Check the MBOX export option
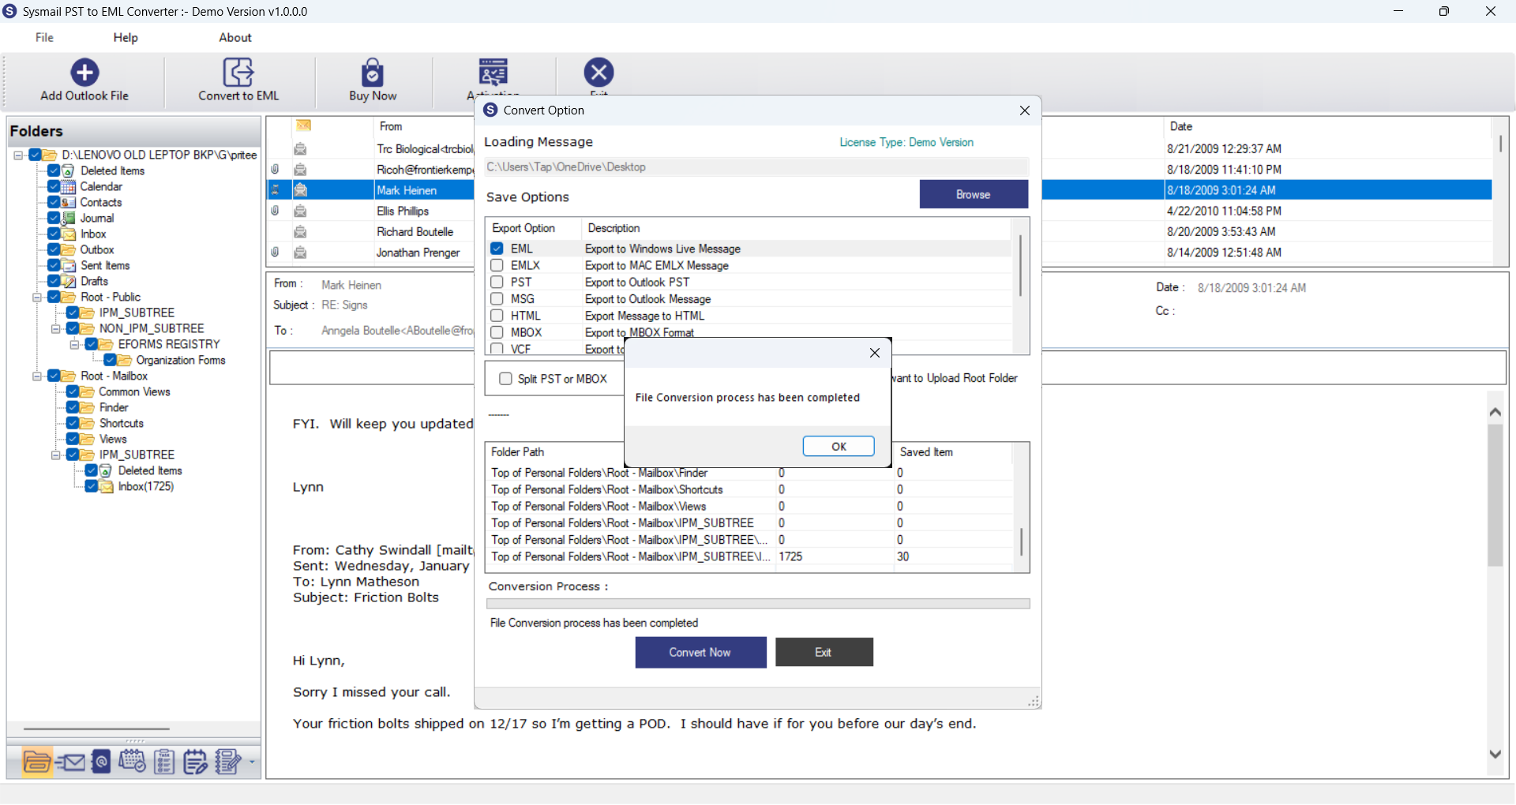The height and width of the screenshot is (805, 1516). [497, 332]
